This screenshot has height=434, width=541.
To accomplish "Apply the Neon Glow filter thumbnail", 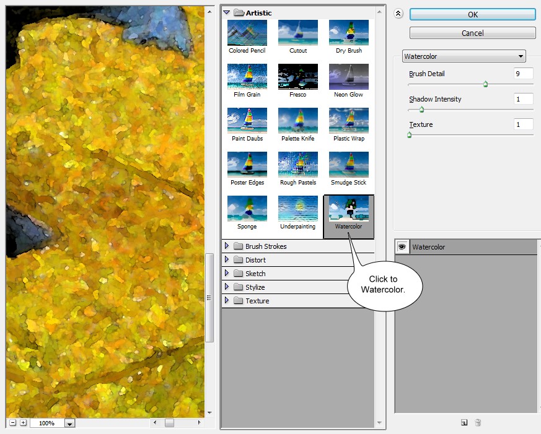I will point(348,77).
